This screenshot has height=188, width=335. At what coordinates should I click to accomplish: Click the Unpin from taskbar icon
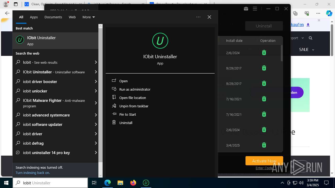[114, 106]
